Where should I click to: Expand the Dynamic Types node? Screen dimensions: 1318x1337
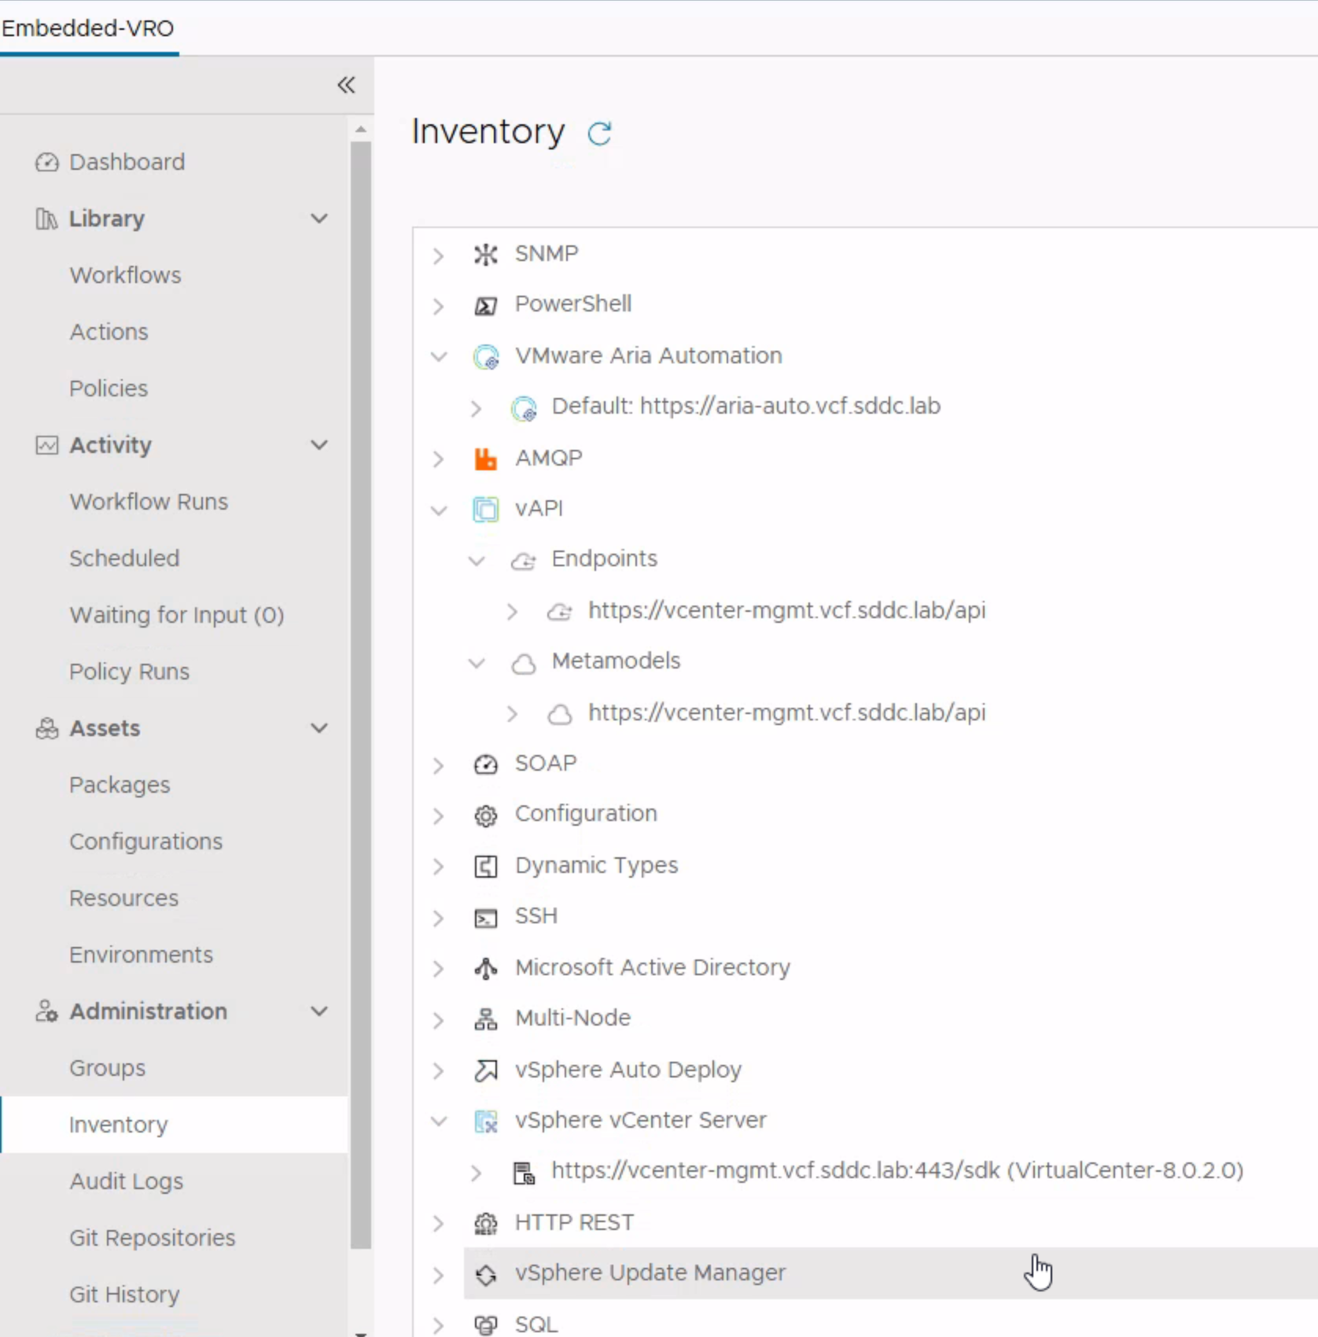tap(438, 867)
